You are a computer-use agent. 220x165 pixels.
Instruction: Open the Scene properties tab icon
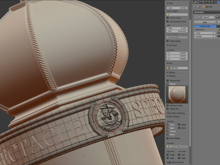tap(206, 2)
